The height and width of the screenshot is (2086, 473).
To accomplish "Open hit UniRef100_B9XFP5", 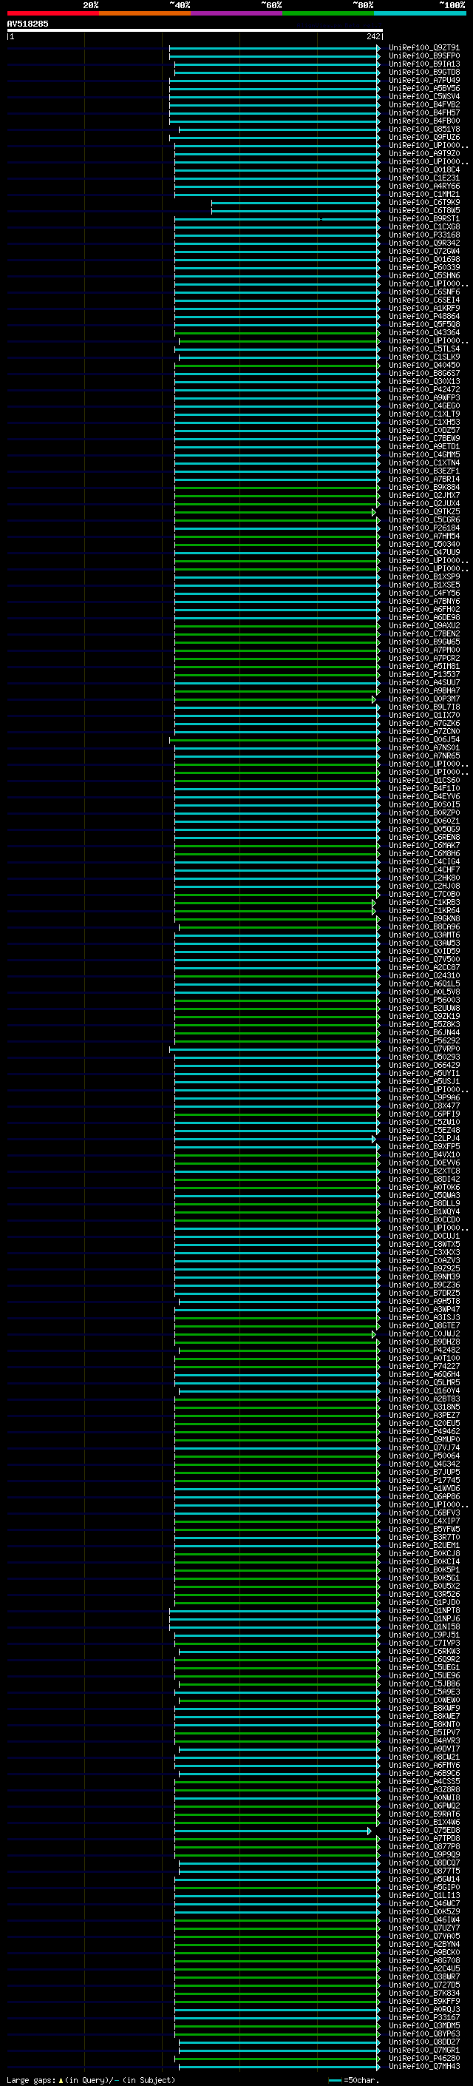I will point(423,1145).
